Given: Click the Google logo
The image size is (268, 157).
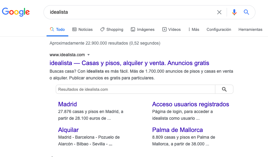Looking at the screenshot, I should [x=16, y=12].
